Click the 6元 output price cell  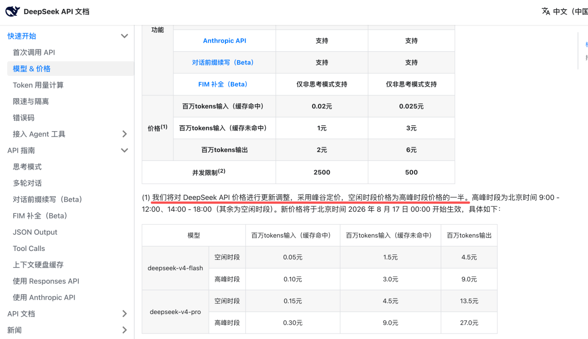[x=412, y=150]
